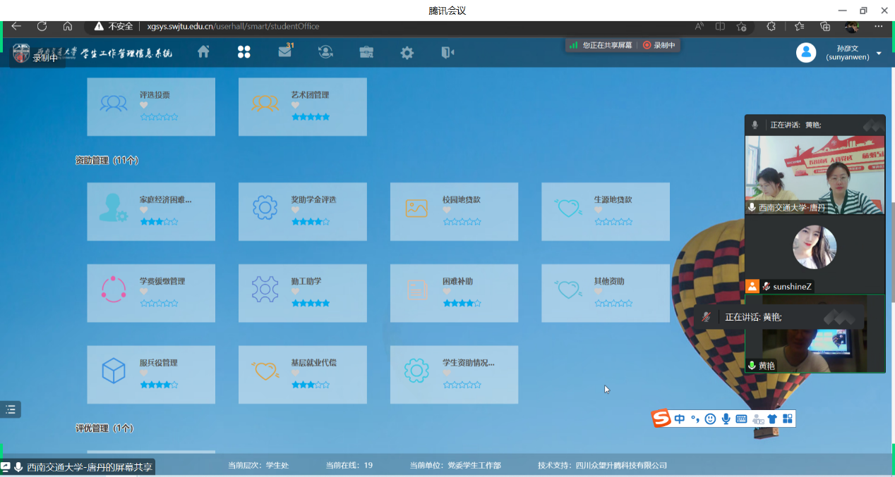Screen dimensions: 895x477
Task: Click the logout door icon in navigation bar
Action: (448, 53)
